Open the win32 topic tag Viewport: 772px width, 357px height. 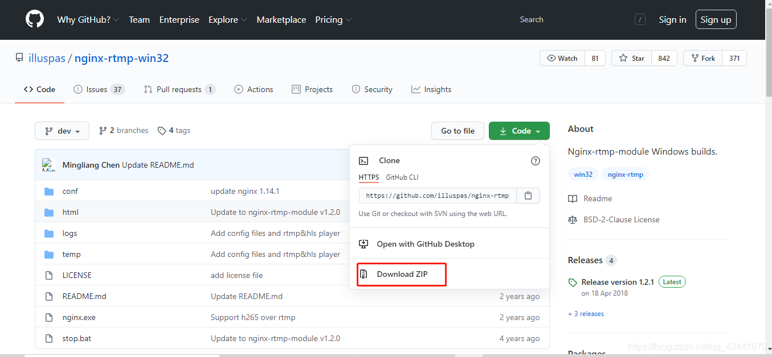(583, 175)
